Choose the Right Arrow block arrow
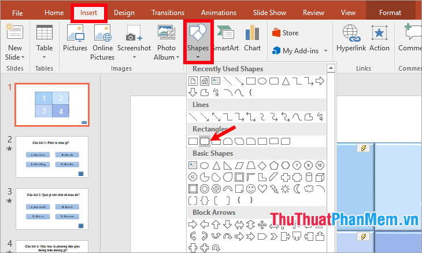Viewport: 422px width, 253px height. (193, 224)
